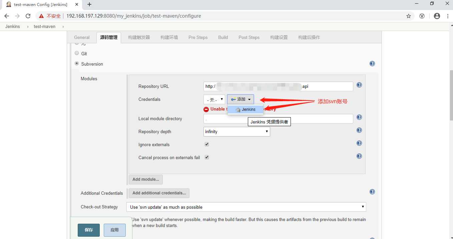
Task: Choose Jenkins from the 添加 menu
Action: click(x=246, y=110)
